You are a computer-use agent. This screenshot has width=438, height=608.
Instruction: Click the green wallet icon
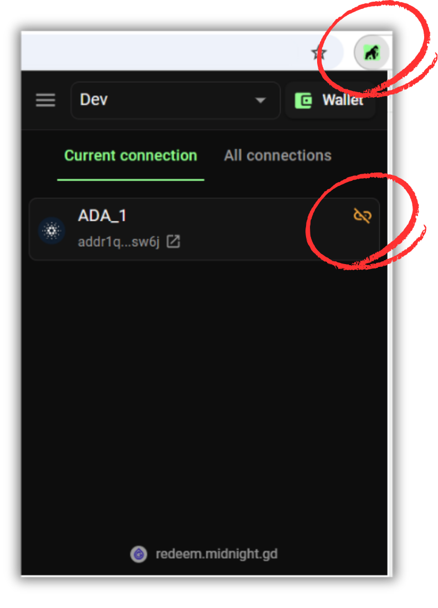[303, 100]
